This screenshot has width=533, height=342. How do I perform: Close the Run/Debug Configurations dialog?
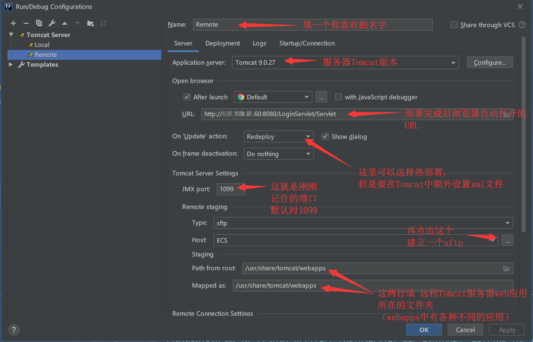point(520,6)
